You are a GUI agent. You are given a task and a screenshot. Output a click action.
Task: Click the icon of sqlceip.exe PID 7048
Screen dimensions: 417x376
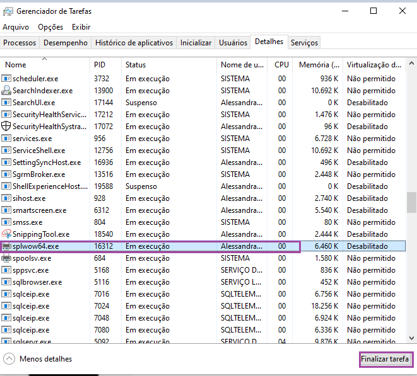tap(6, 318)
